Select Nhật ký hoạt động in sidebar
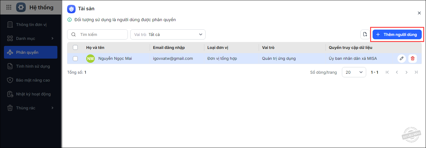The height and width of the screenshot is (148, 426). [x=33, y=94]
